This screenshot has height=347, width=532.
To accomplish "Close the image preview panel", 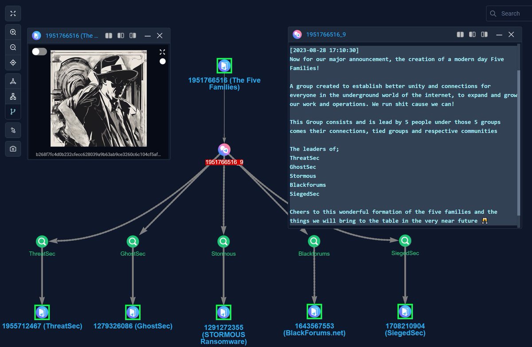I will pos(160,35).
